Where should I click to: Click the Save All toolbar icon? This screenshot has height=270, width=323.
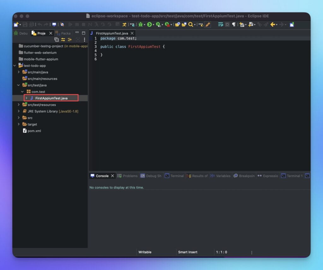coord(32,25)
